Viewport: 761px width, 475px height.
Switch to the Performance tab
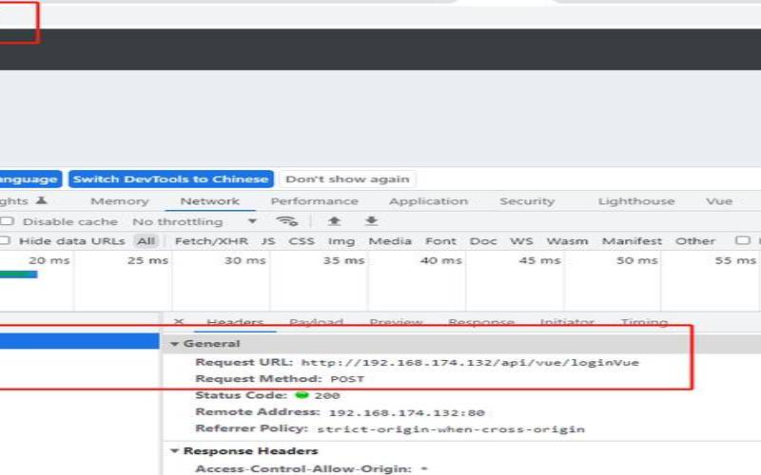point(314,201)
